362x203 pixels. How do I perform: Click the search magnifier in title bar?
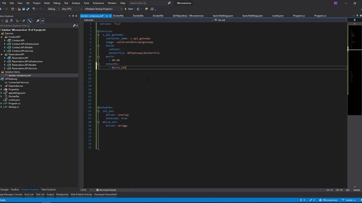click(x=169, y=3)
